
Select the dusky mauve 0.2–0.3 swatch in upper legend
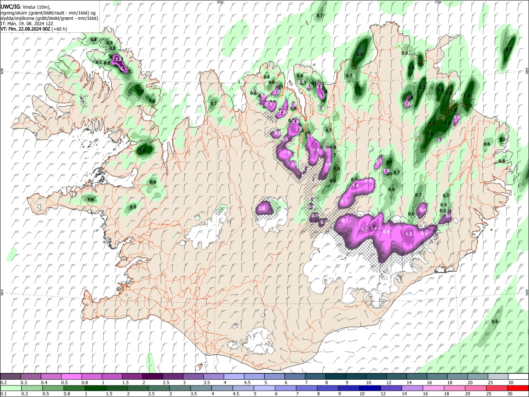[x=10, y=377]
